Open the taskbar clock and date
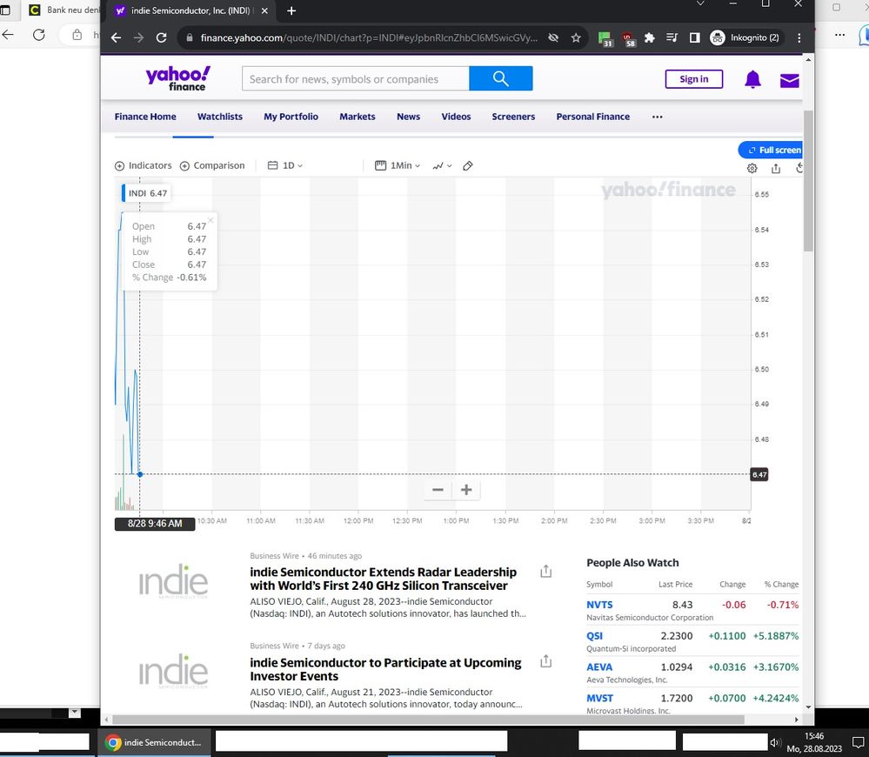Image resolution: width=869 pixels, height=757 pixels. (814, 742)
